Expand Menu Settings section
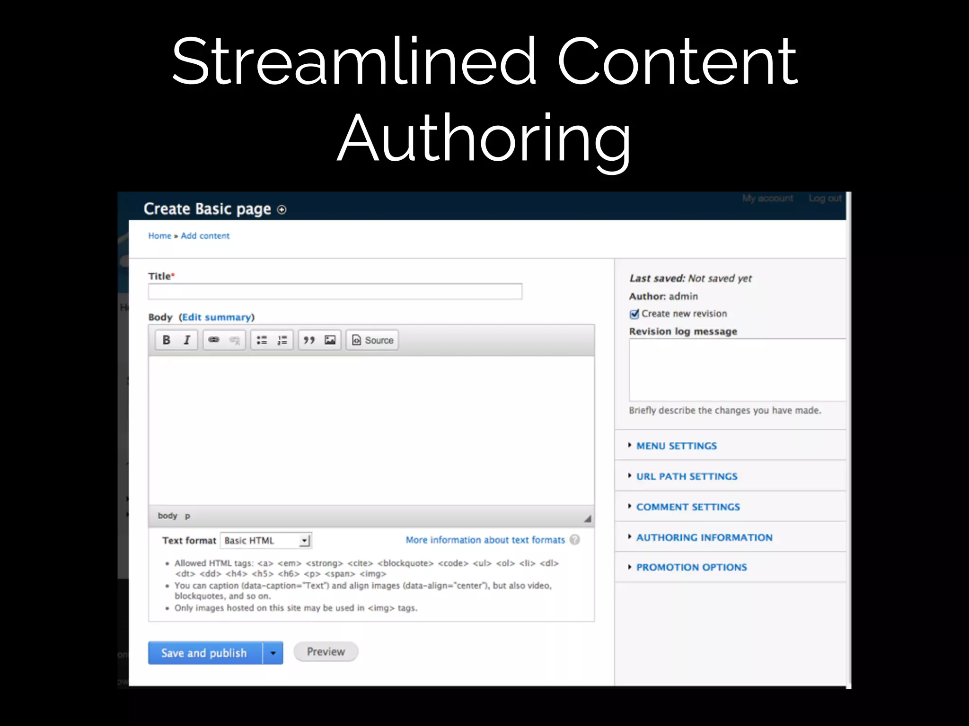 pos(677,446)
